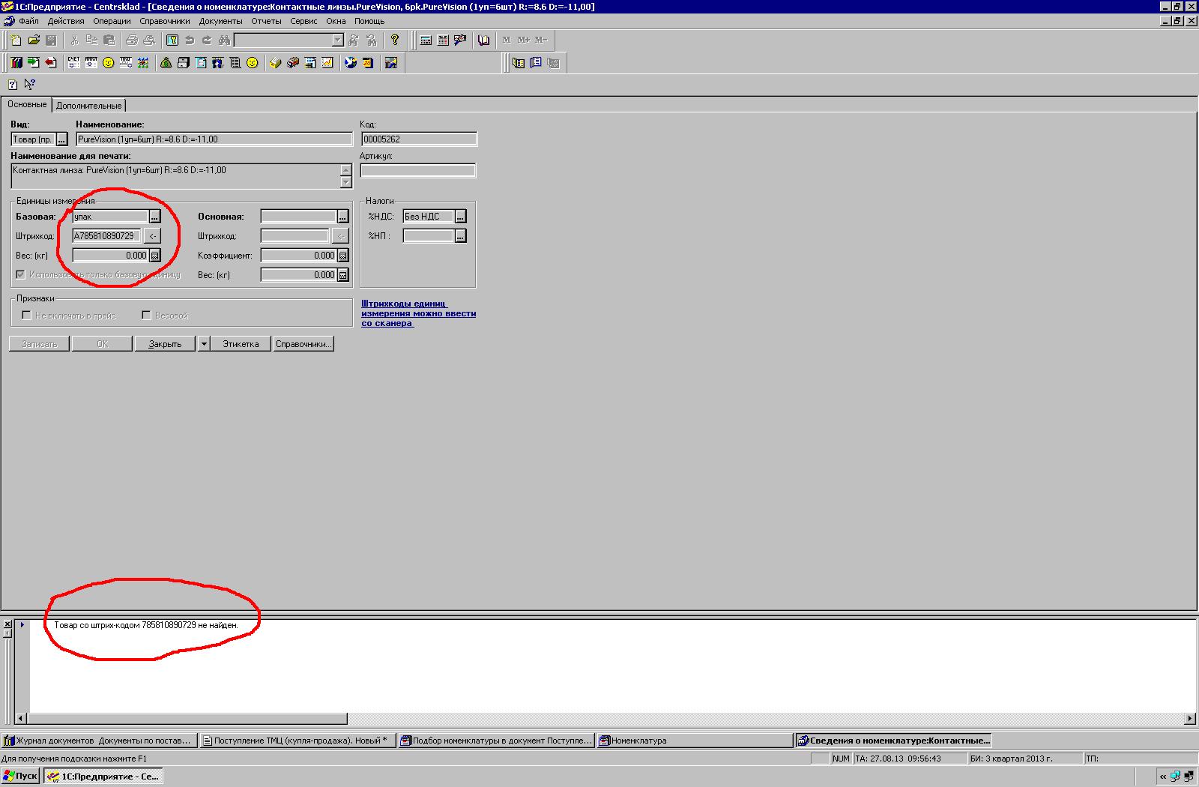Open the Базовая unit selection ellipsis button
This screenshot has height=787, width=1199.
(x=154, y=217)
